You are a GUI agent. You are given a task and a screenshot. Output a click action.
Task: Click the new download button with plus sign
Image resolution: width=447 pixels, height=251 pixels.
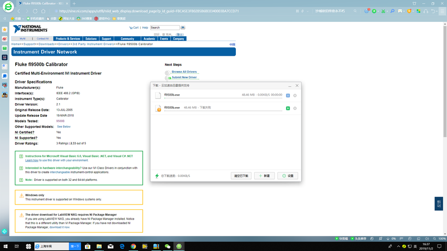(x=264, y=176)
